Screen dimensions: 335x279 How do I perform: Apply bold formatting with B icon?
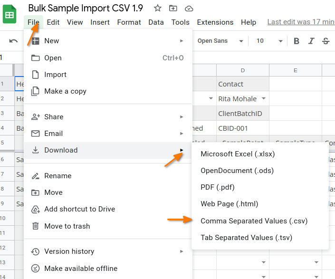click(x=297, y=41)
